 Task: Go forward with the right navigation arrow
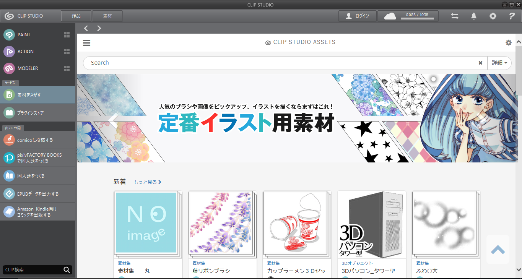click(99, 28)
